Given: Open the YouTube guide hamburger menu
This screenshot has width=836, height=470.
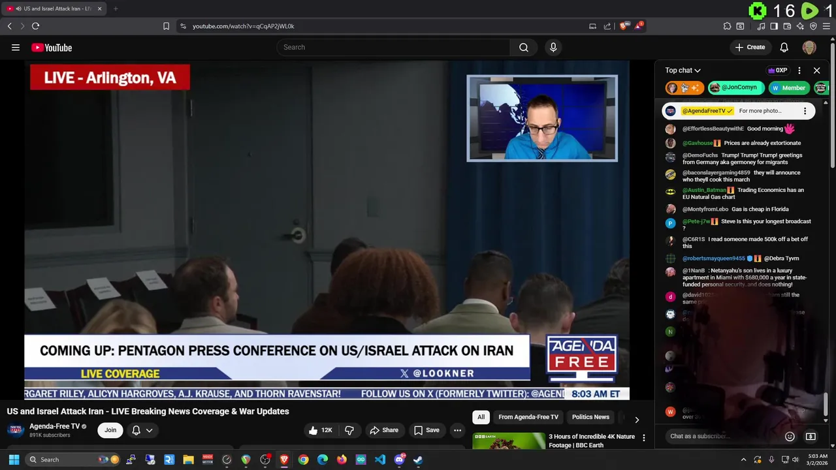Looking at the screenshot, I should coord(16,47).
